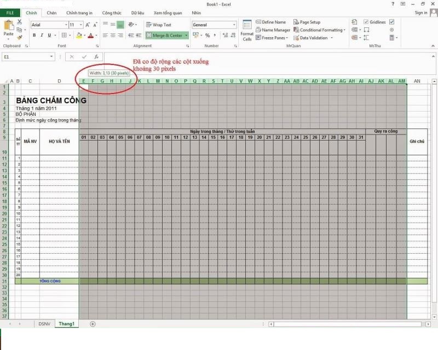Click the Name Box showing E1
Screen dimensions: 438x350
pyautogui.click(x=25, y=57)
